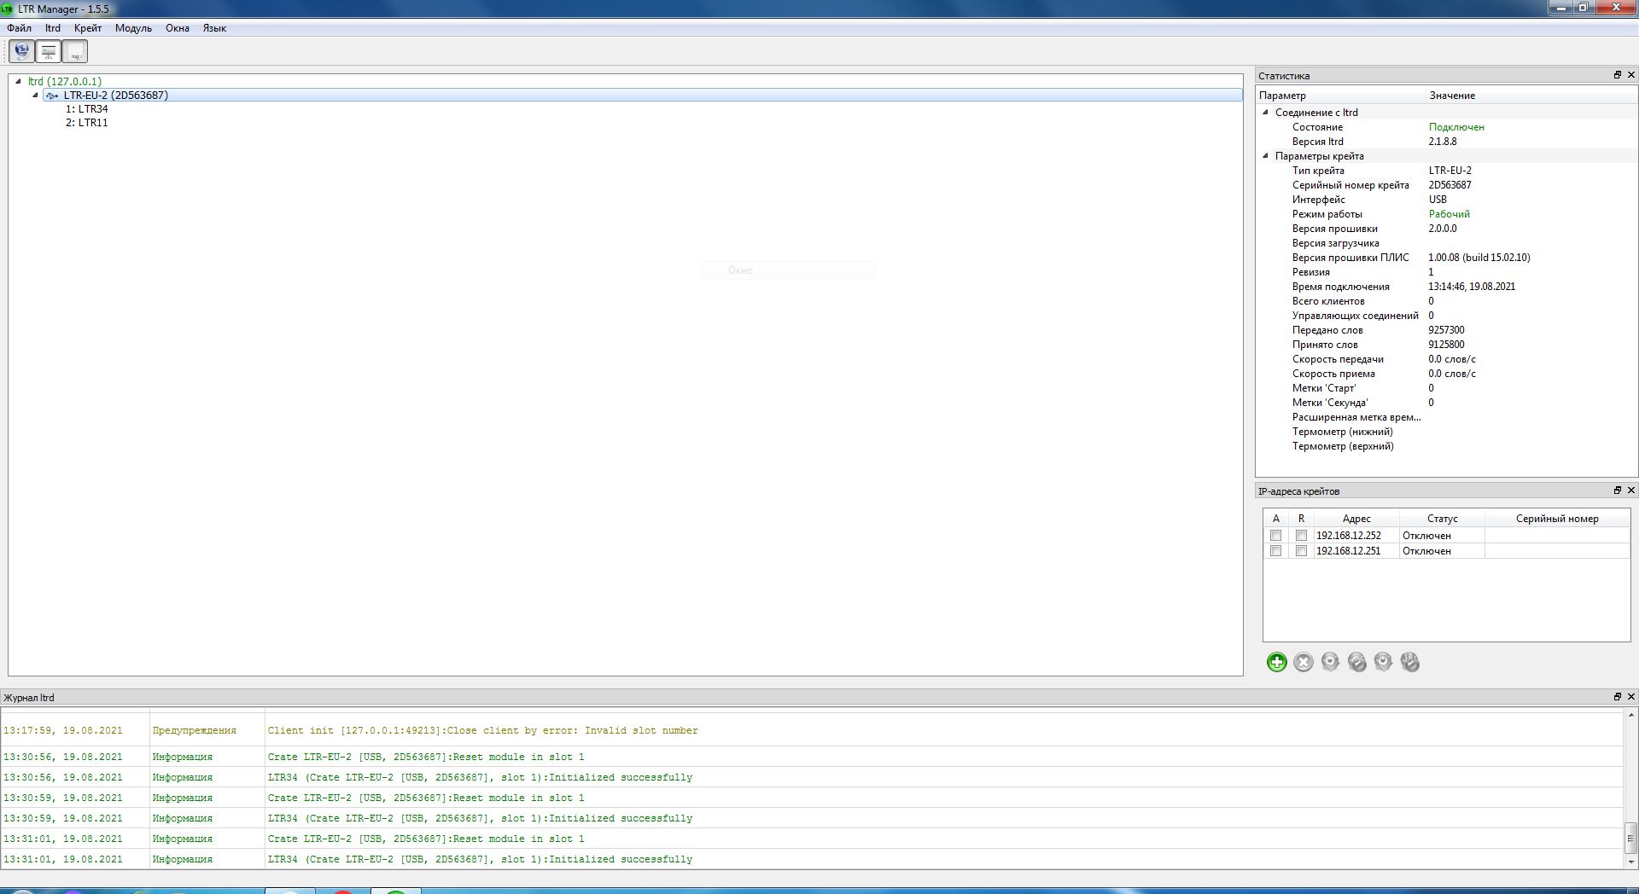Click the A column header in IP table
The height and width of the screenshot is (894, 1639).
click(1276, 519)
